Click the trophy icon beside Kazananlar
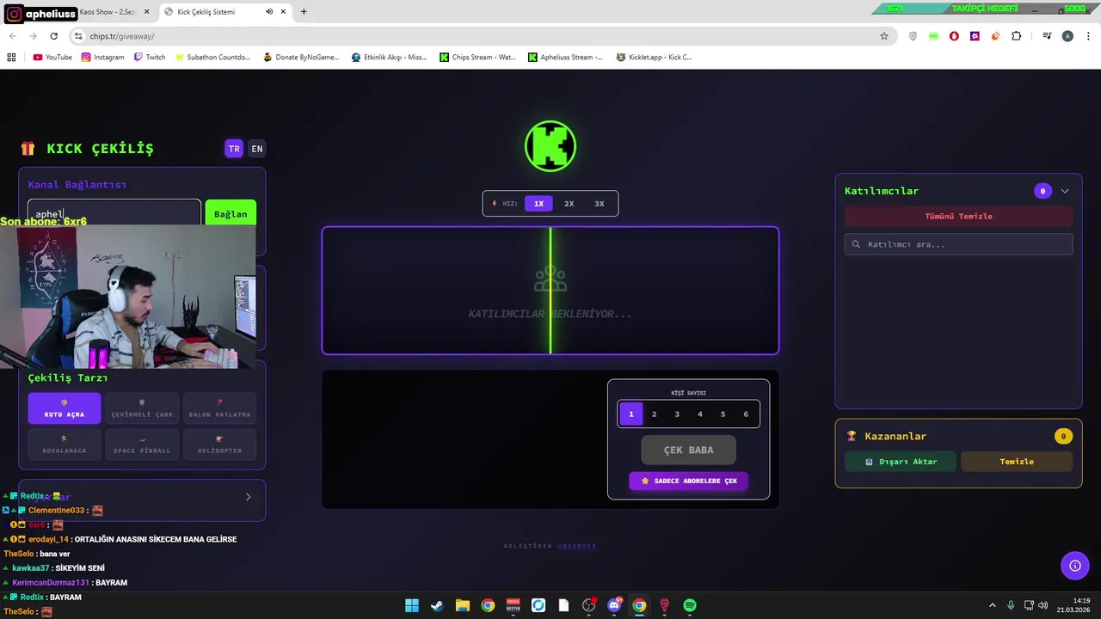 coord(852,436)
